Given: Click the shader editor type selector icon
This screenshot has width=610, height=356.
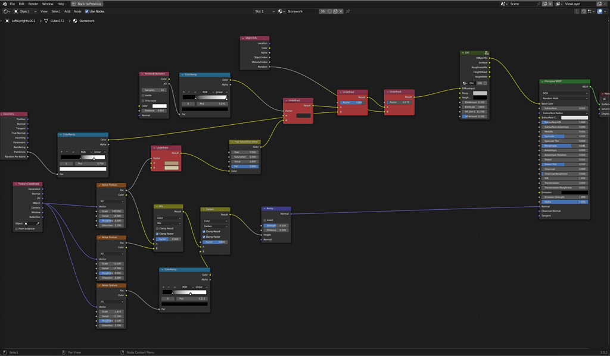Looking at the screenshot, I should 5,11.
